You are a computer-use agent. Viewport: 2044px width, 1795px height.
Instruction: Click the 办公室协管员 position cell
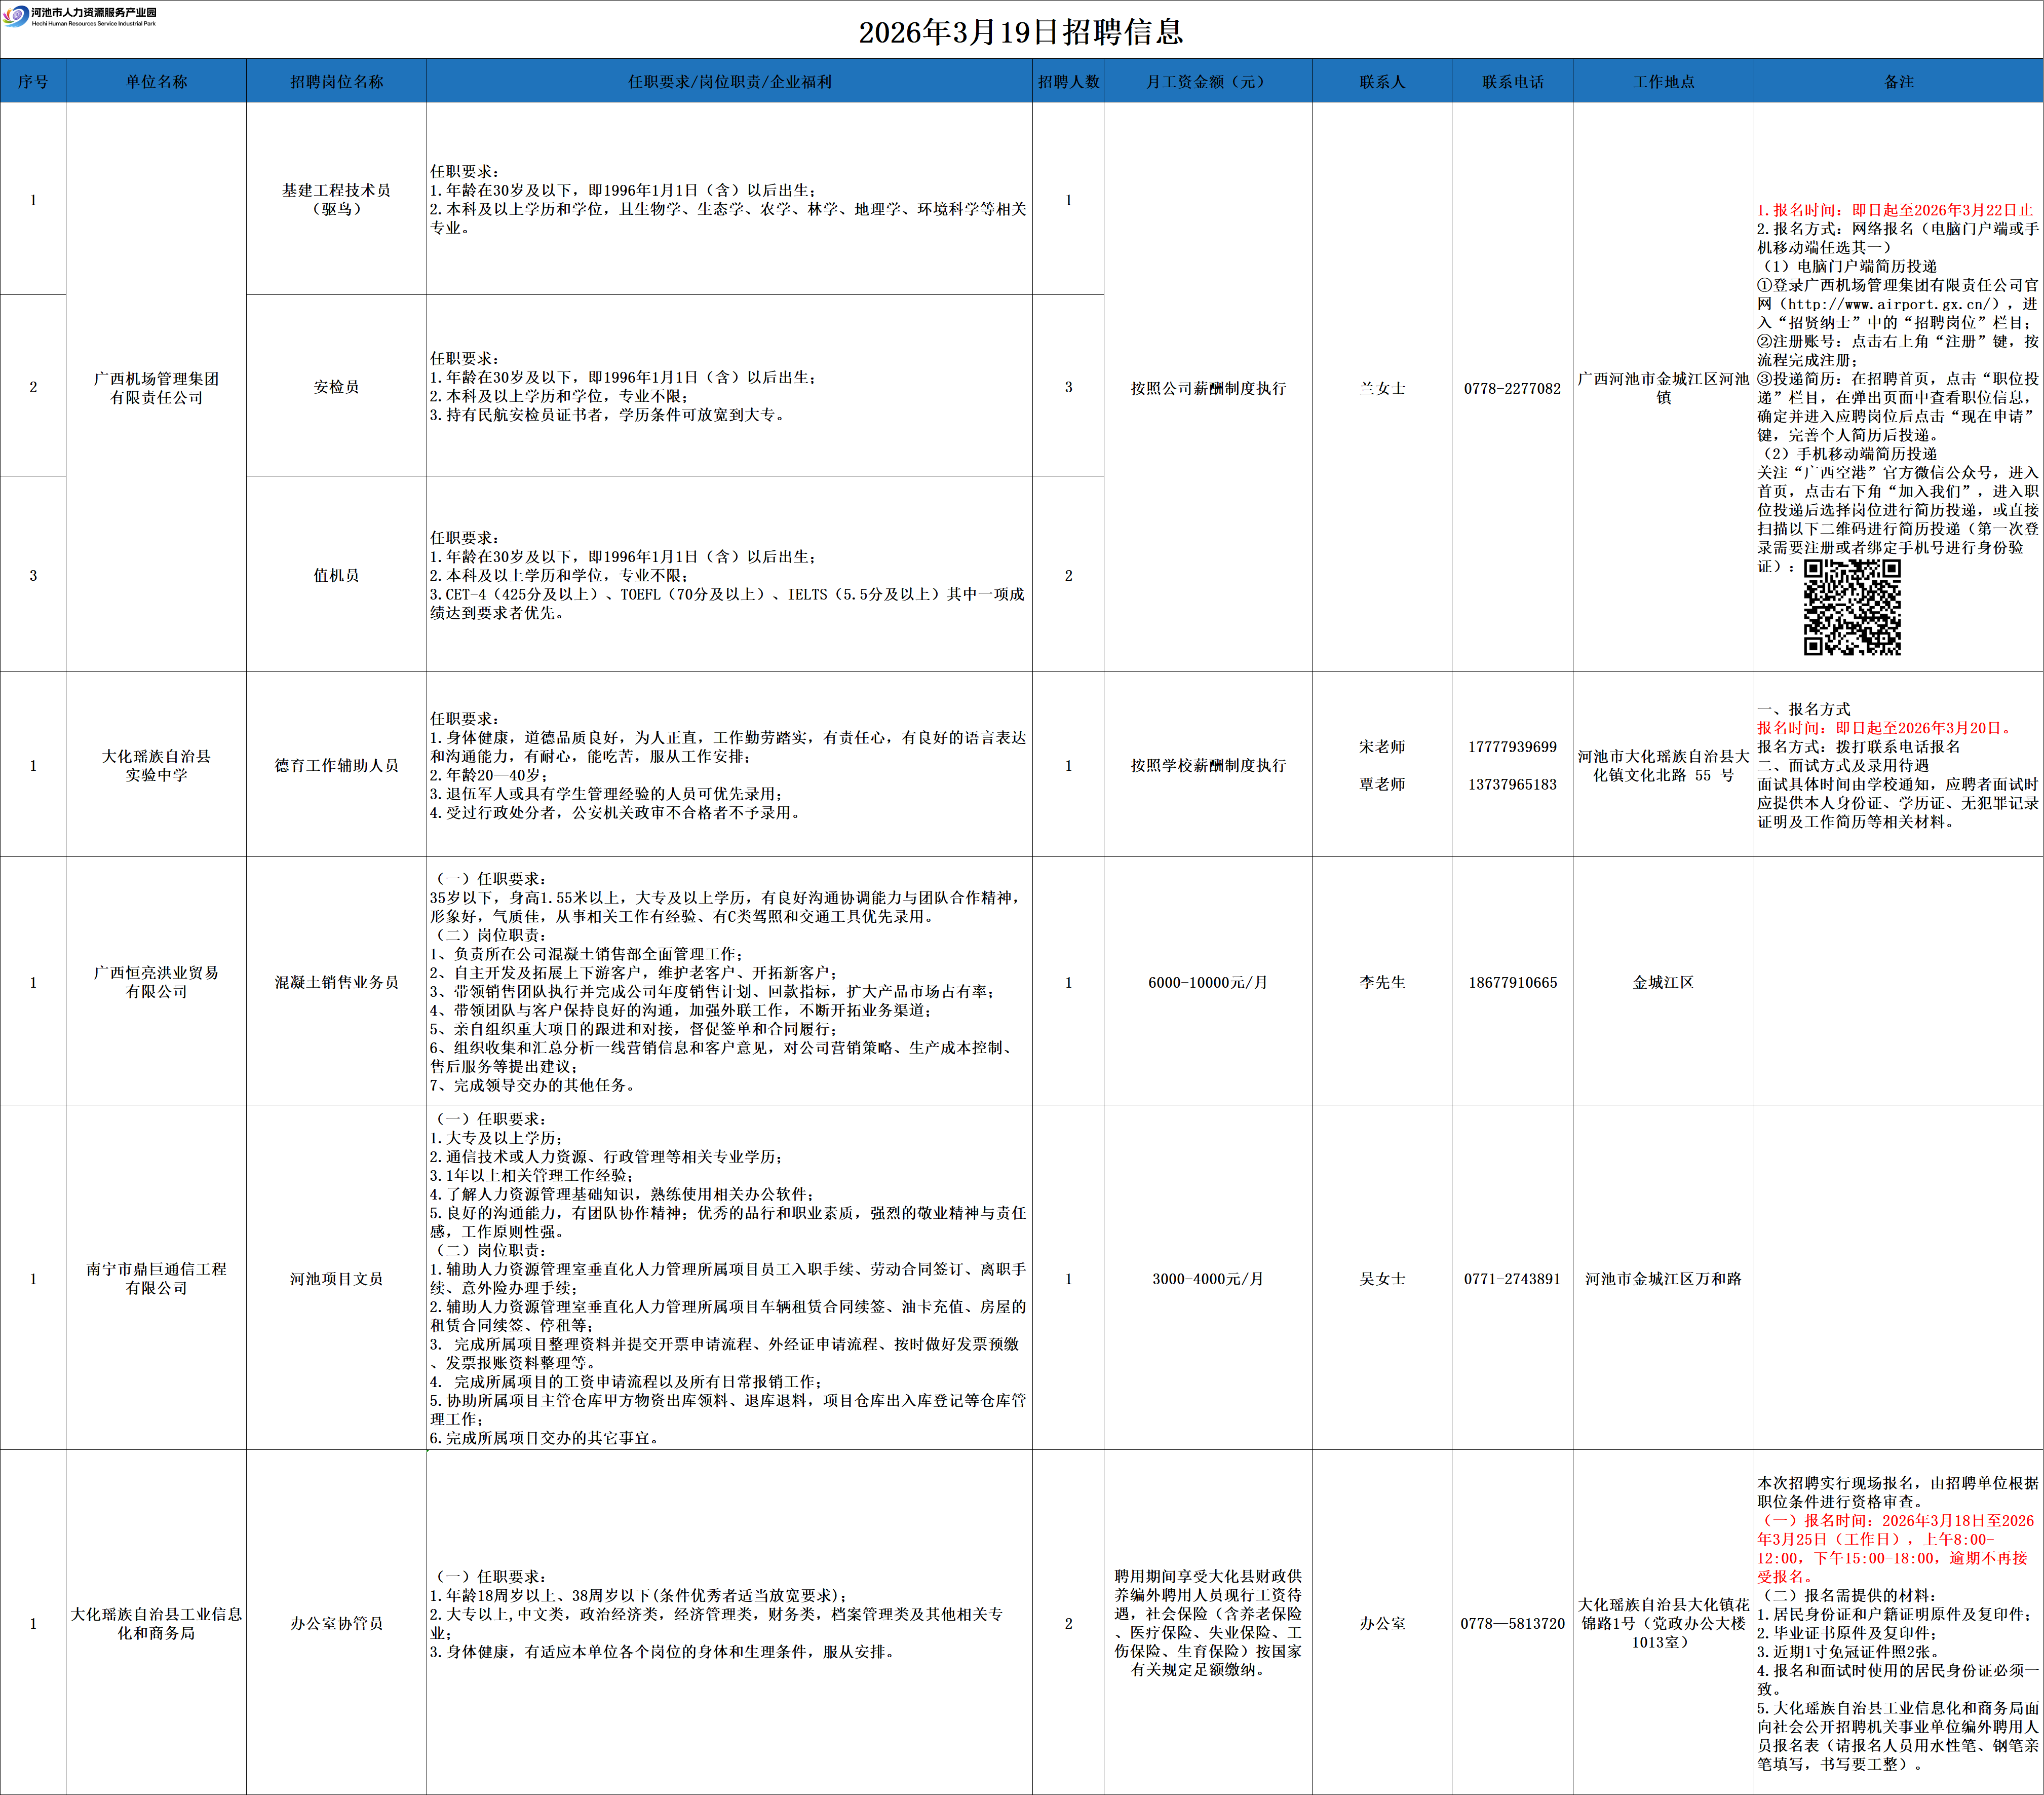[x=336, y=1623]
